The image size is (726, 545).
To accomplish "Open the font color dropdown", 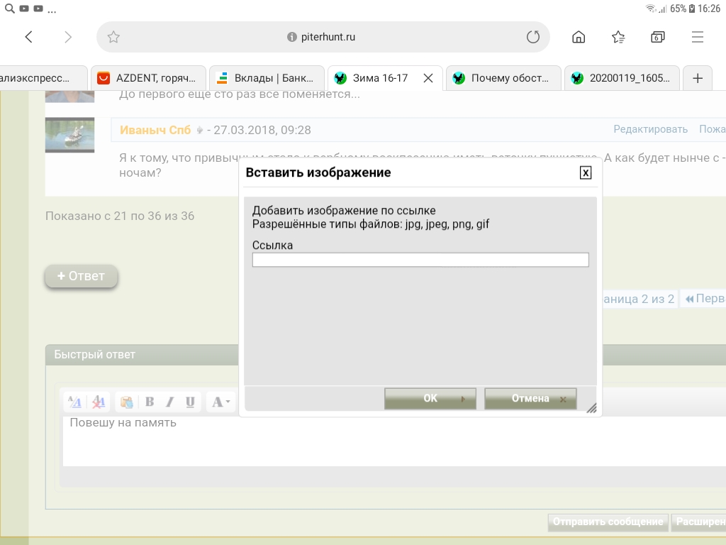I will tap(220, 402).
